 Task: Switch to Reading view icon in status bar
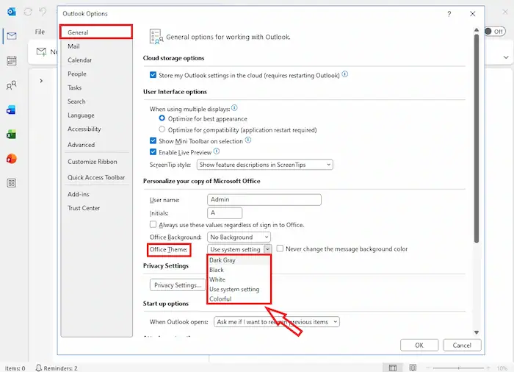point(413,368)
